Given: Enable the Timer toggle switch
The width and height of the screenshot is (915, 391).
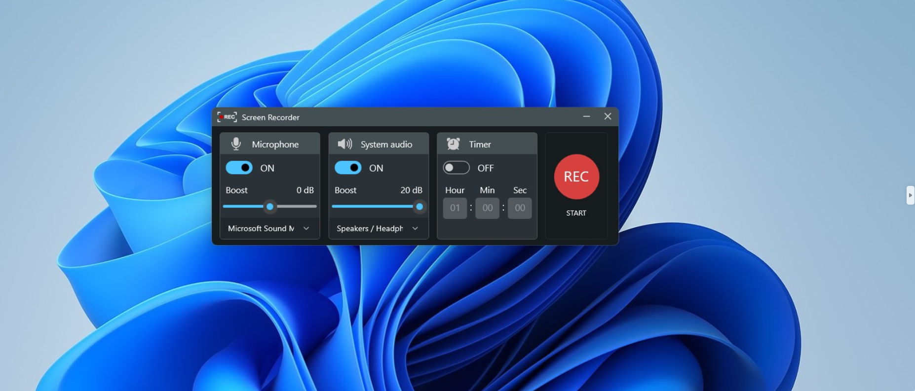Looking at the screenshot, I should pos(457,168).
